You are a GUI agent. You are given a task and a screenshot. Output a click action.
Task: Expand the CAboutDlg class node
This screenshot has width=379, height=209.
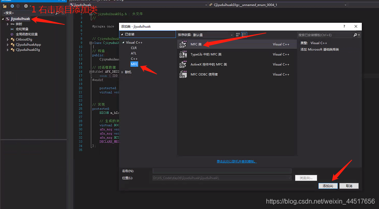tap(8, 40)
